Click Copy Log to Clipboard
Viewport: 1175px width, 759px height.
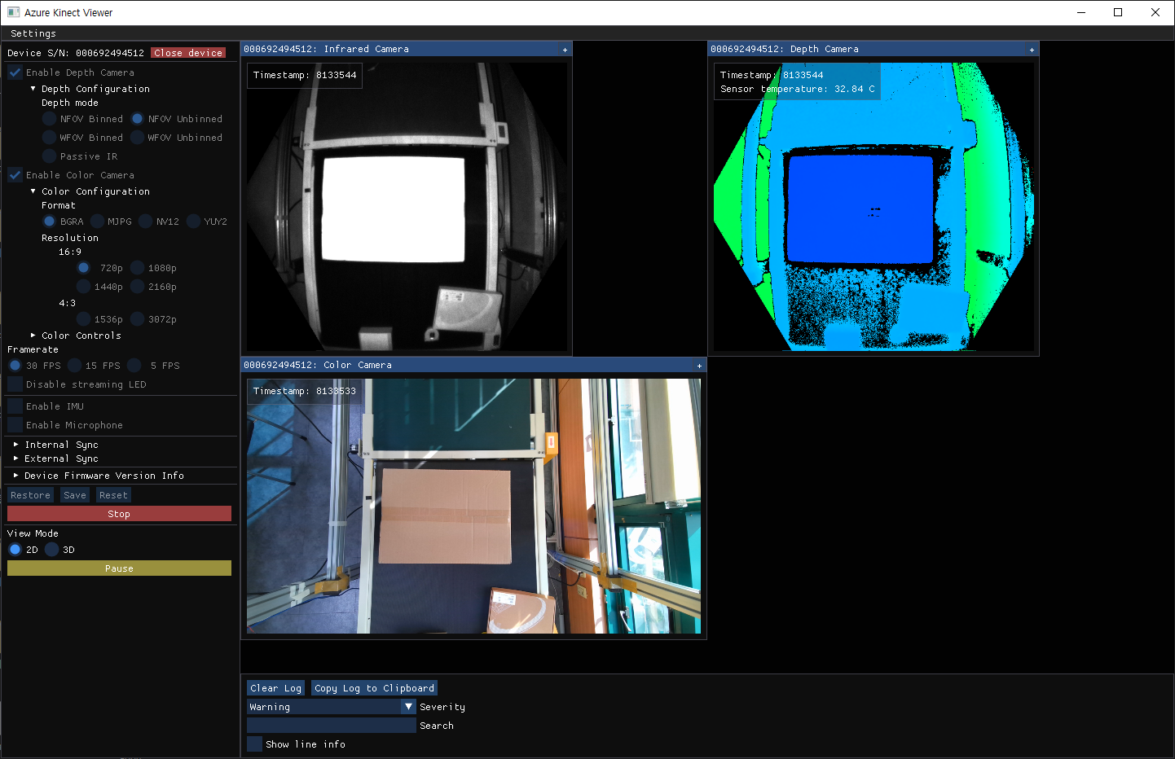[374, 688]
